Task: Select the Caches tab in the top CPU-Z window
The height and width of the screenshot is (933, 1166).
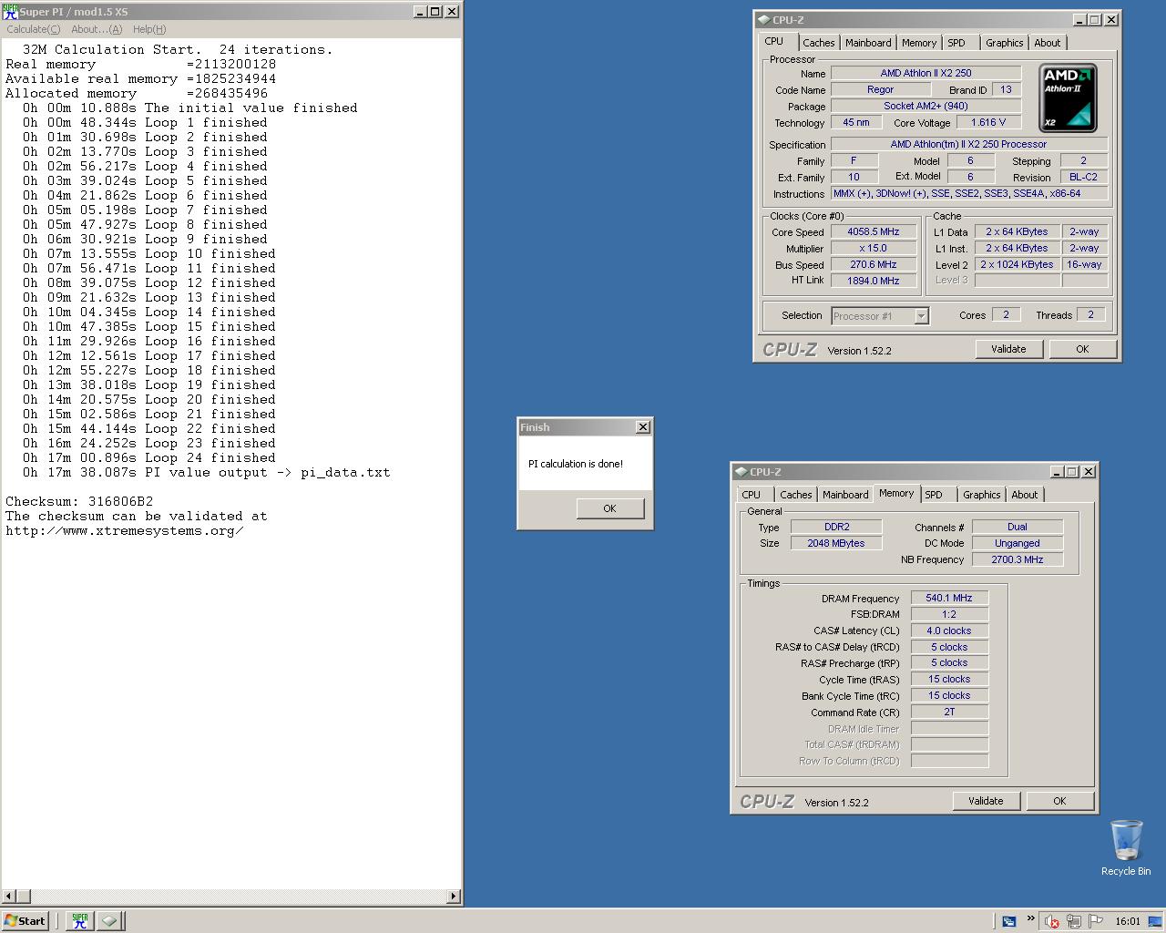Action: 818,43
